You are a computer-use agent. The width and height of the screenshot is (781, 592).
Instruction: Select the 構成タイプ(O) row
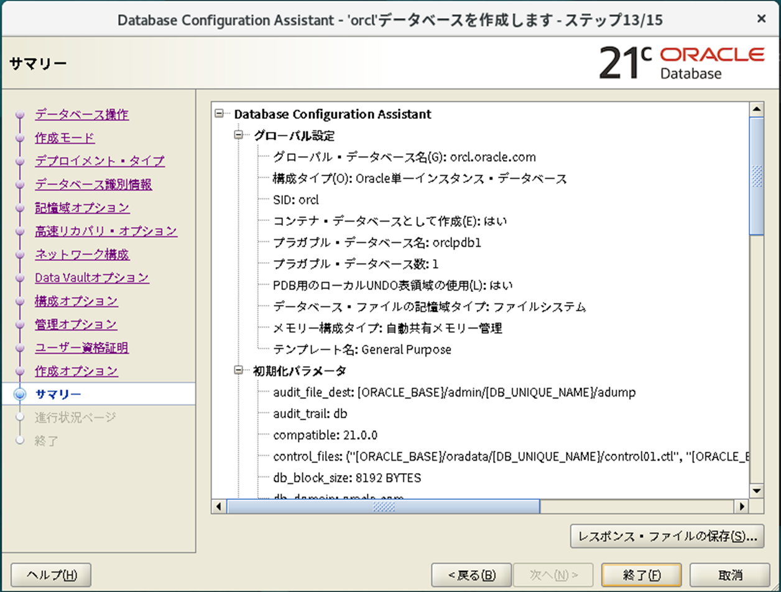420,179
